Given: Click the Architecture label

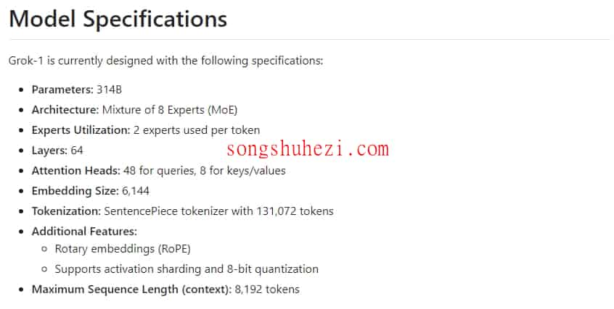Looking at the screenshot, I should (65, 110).
